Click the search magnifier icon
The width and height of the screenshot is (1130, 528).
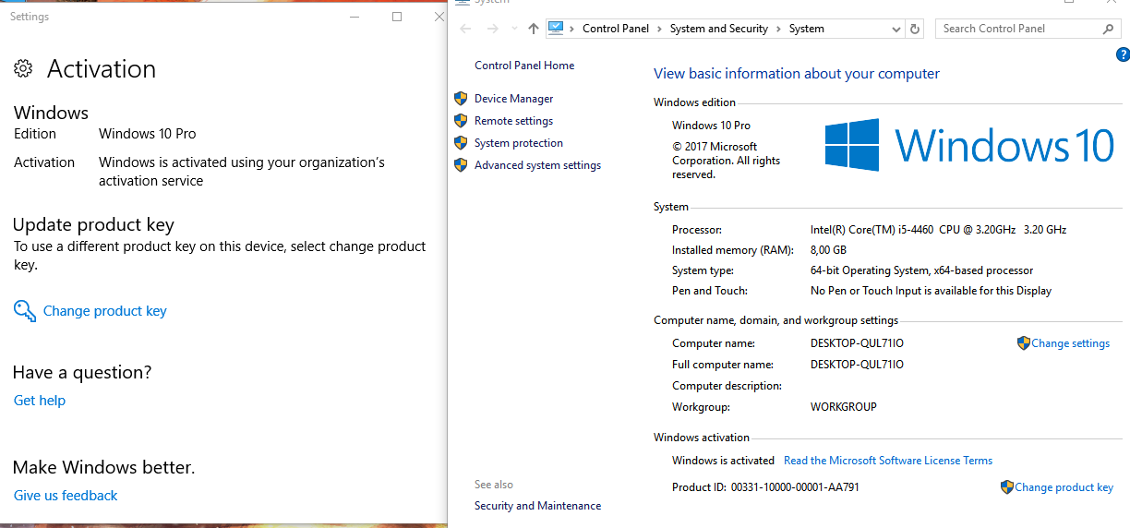[x=1110, y=29]
